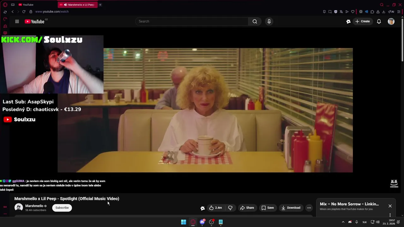This screenshot has height=227, width=404.
Task: Open the Notepad taskbar icon
Action: pyautogui.click(x=221, y=222)
